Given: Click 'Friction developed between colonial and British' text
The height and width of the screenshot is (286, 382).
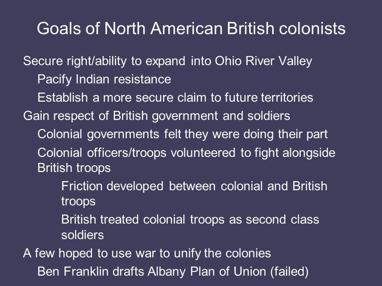Looking at the screenshot, I should coord(194,186).
